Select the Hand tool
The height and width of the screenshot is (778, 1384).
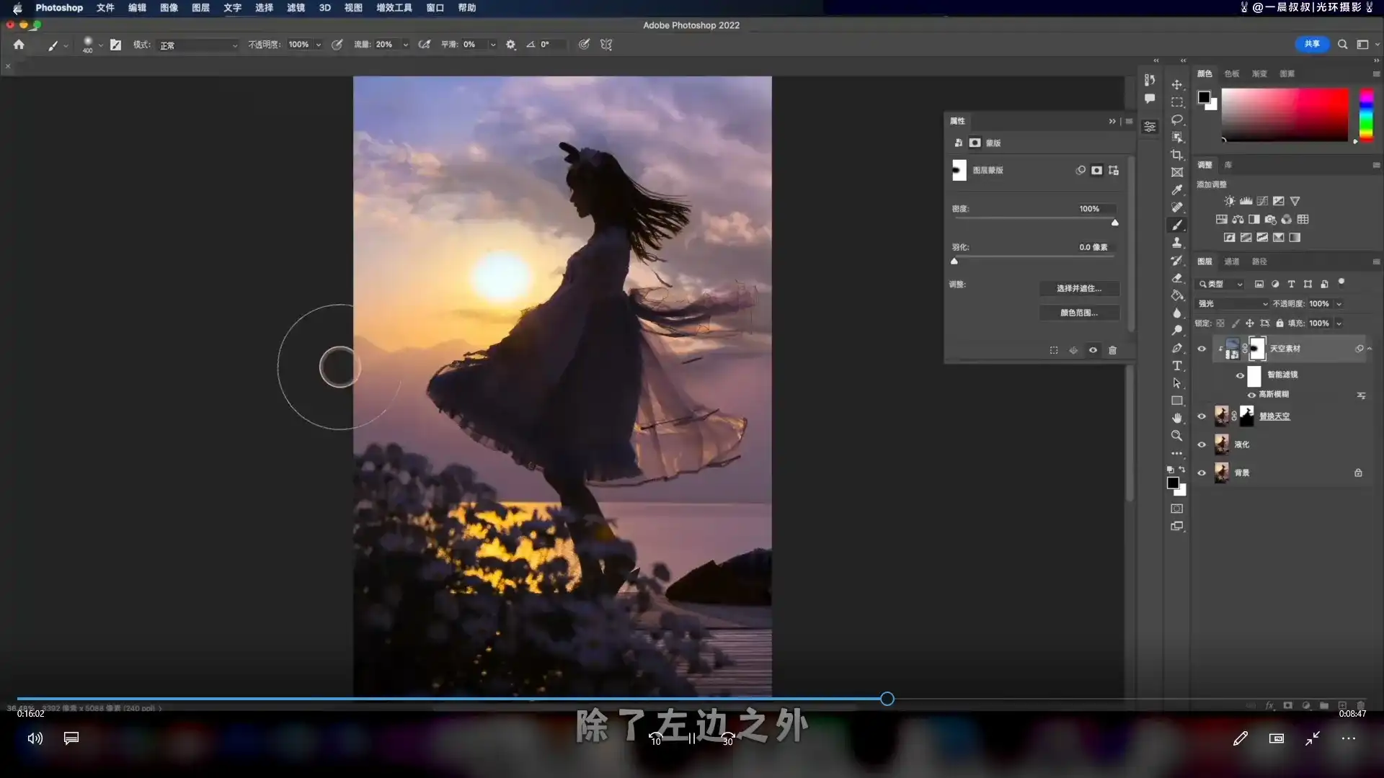tap(1177, 419)
